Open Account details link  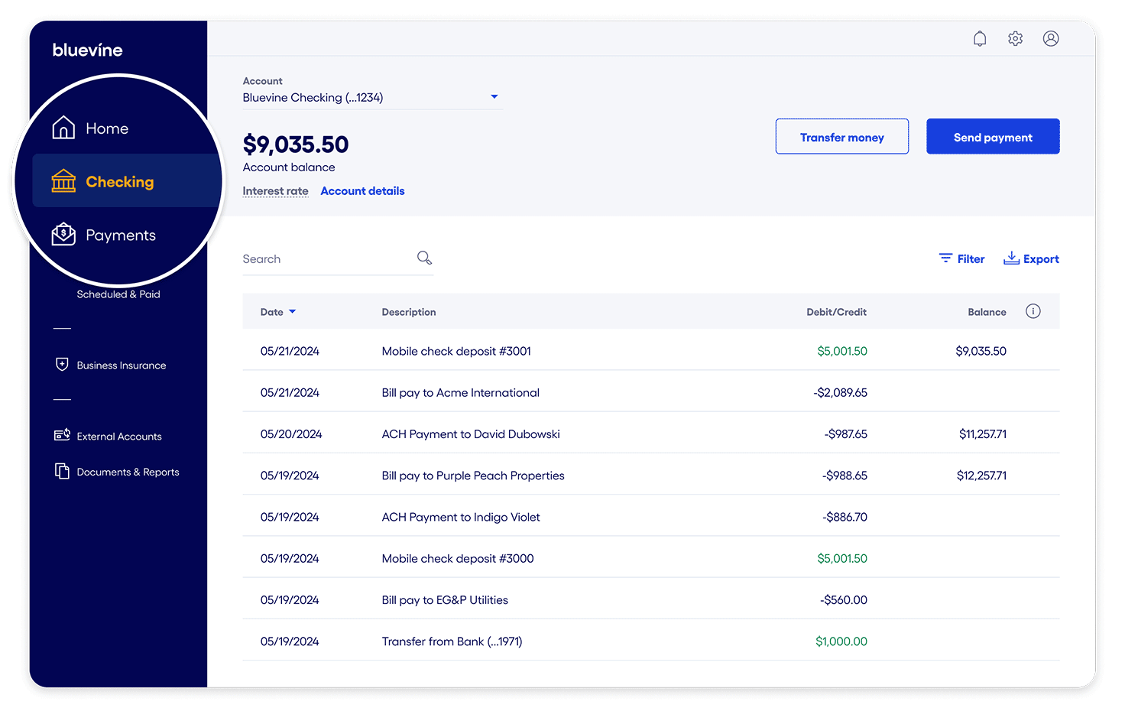pyautogui.click(x=362, y=190)
